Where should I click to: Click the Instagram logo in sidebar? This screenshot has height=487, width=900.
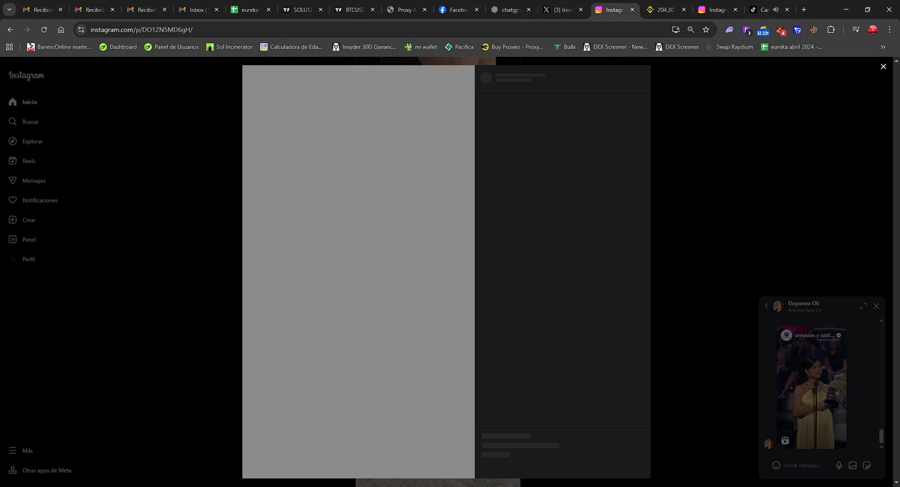click(26, 75)
